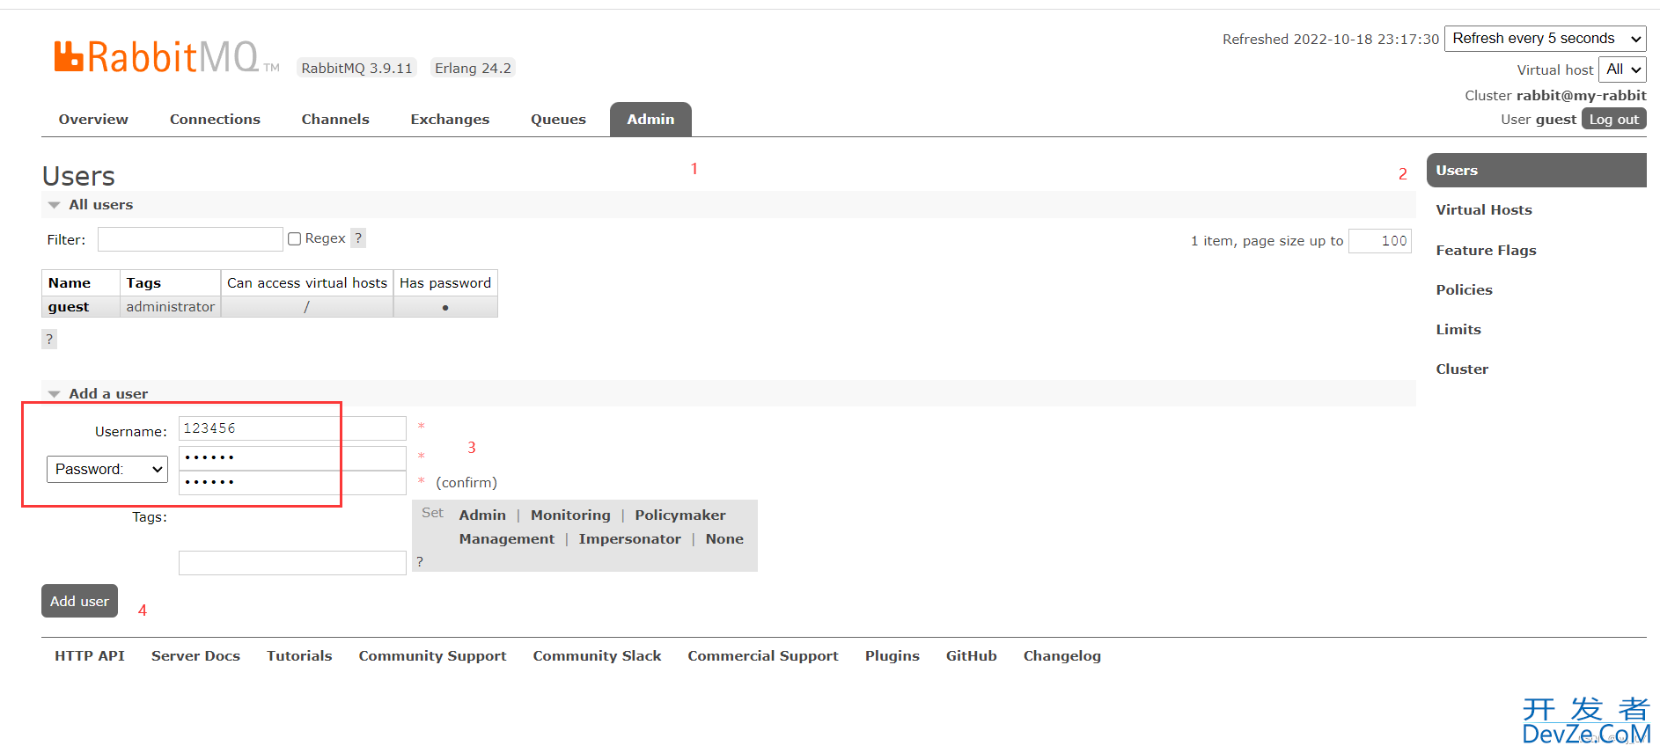Screen dimensions: 1660x753
Task: Set the Impersonator tag
Action: 630,539
